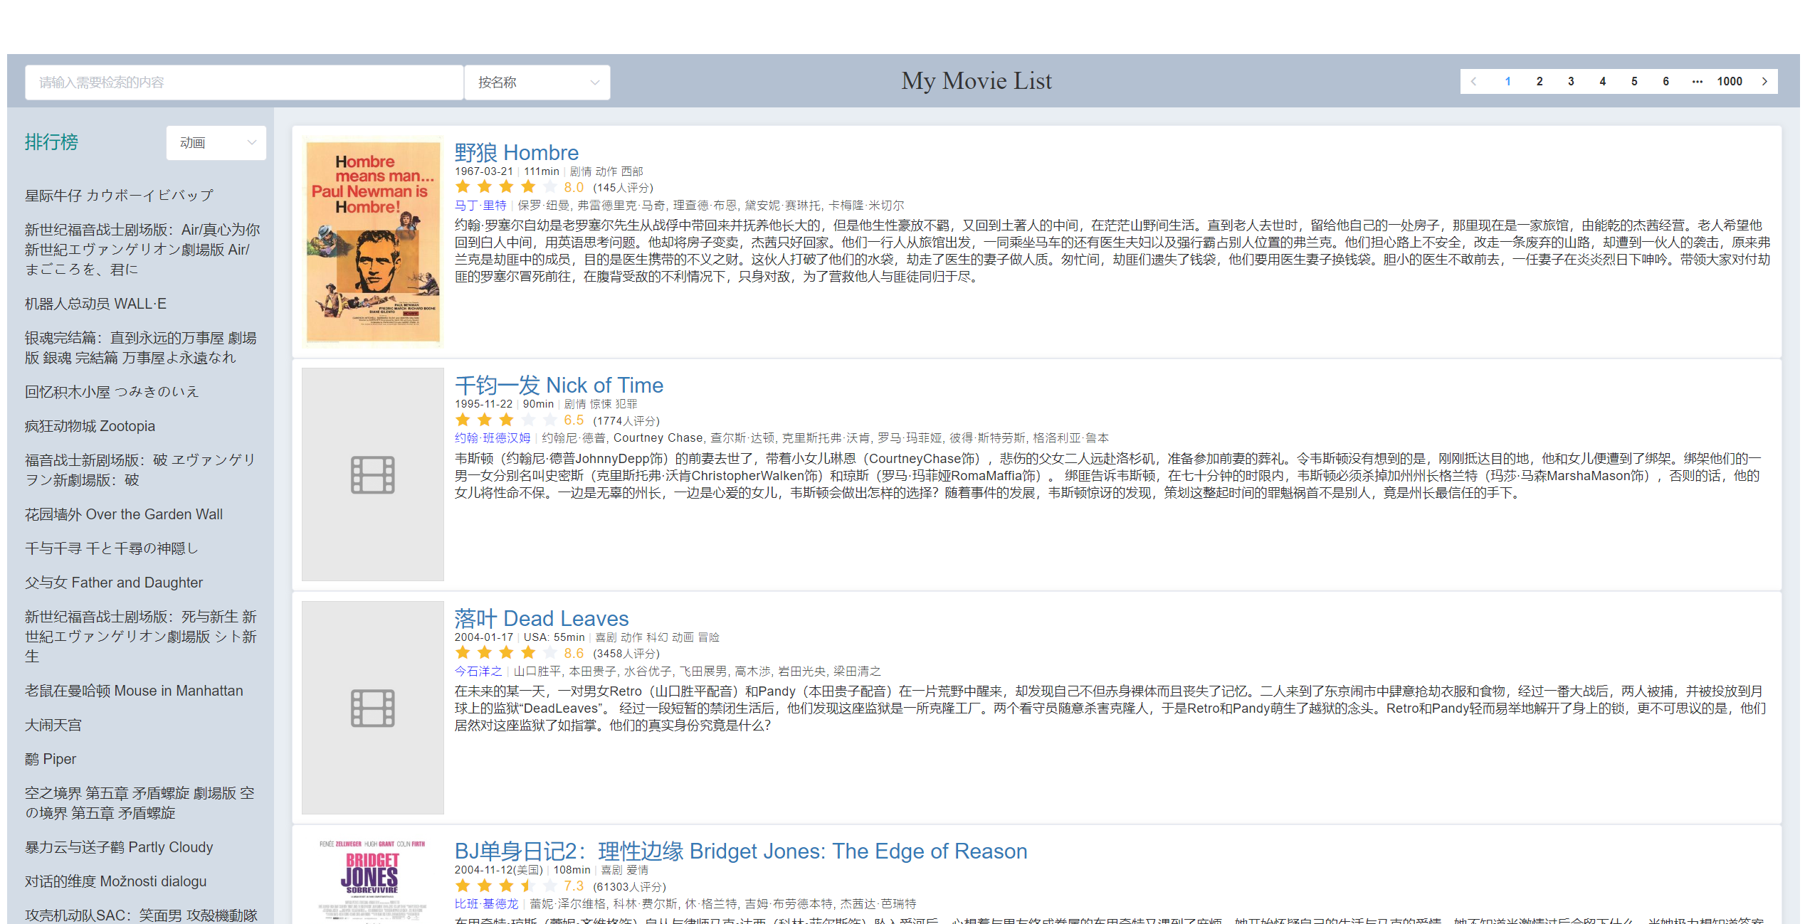Open the 野狼 Hombre movie title link
1805x924 pixels.
(516, 152)
